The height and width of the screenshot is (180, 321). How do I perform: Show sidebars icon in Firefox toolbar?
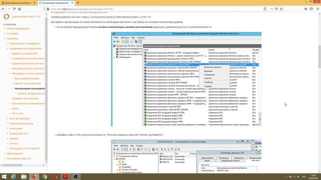(x=311, y=9)
